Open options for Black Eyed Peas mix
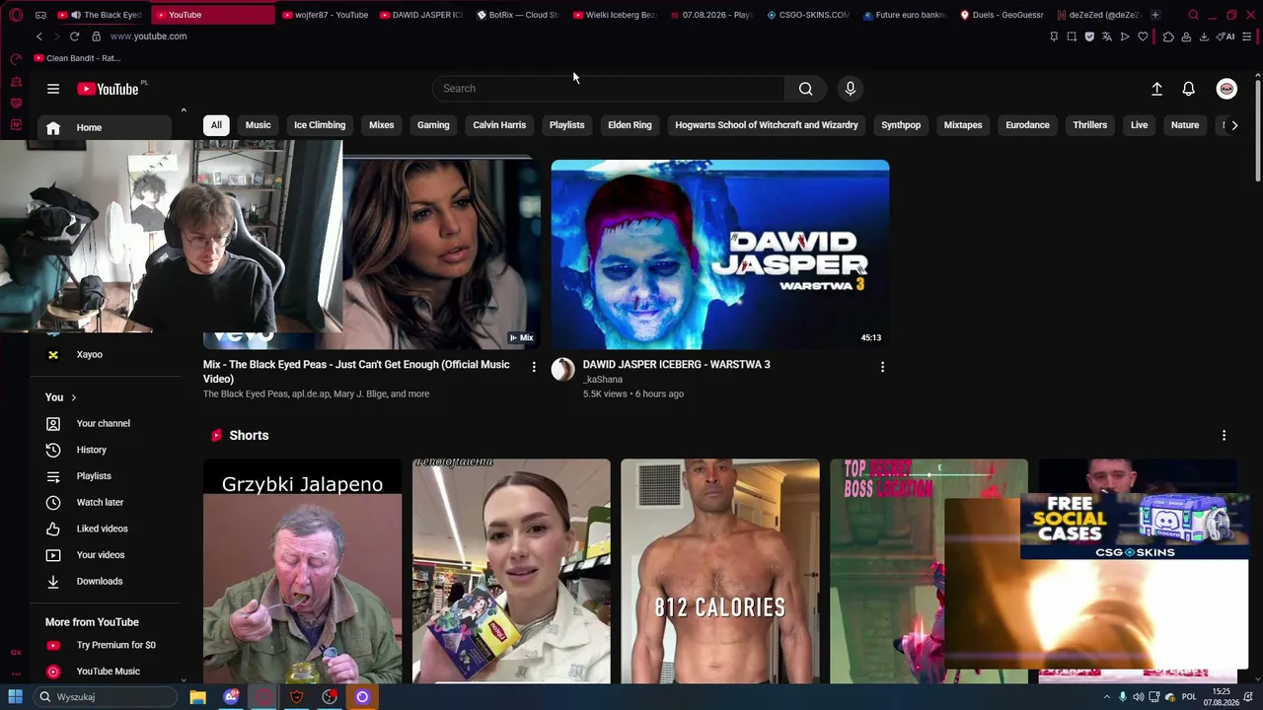The height and width of the screenshot is (710, 1263). point(534,367)
